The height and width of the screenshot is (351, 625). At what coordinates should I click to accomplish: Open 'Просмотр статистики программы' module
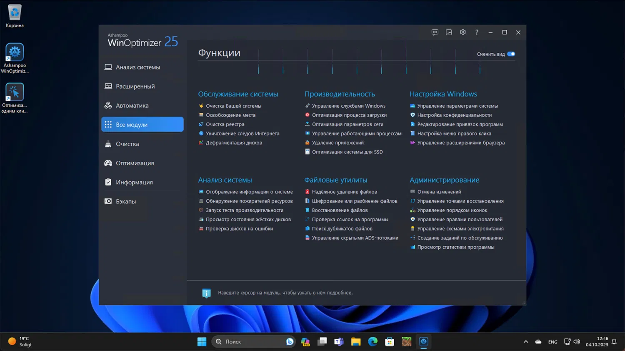click(456, 247)
